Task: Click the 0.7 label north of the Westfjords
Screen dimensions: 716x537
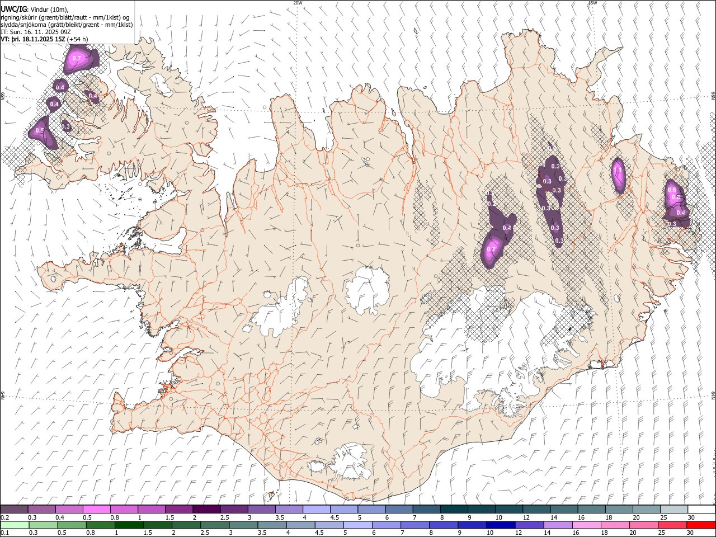Action: click(77, 58)
